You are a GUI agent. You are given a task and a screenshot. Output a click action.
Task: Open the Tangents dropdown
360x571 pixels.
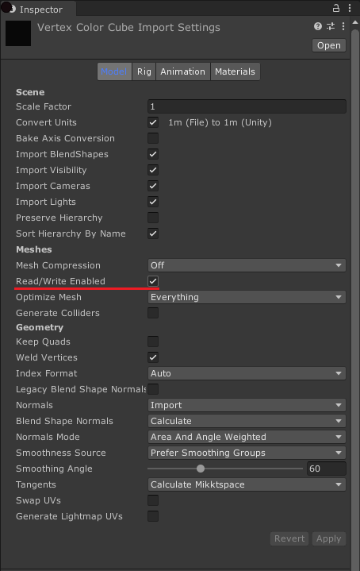point(247,484)
